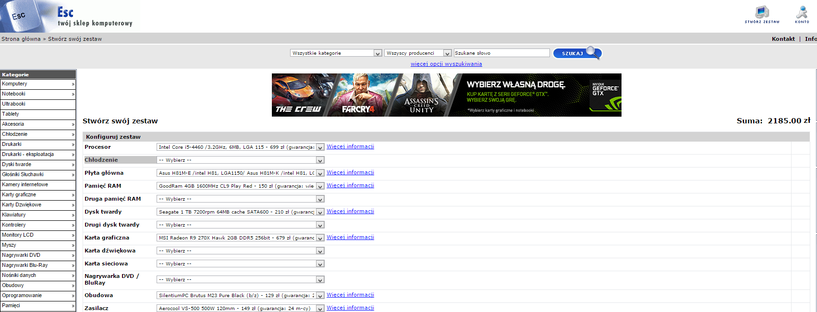
Task: Open the Chłodzenie sidebar category
Action: [x=38, y=134]
